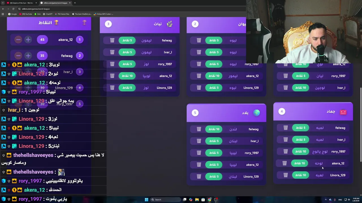
Task: Open the ChatGPT bookmark
Action: (48, 14)
